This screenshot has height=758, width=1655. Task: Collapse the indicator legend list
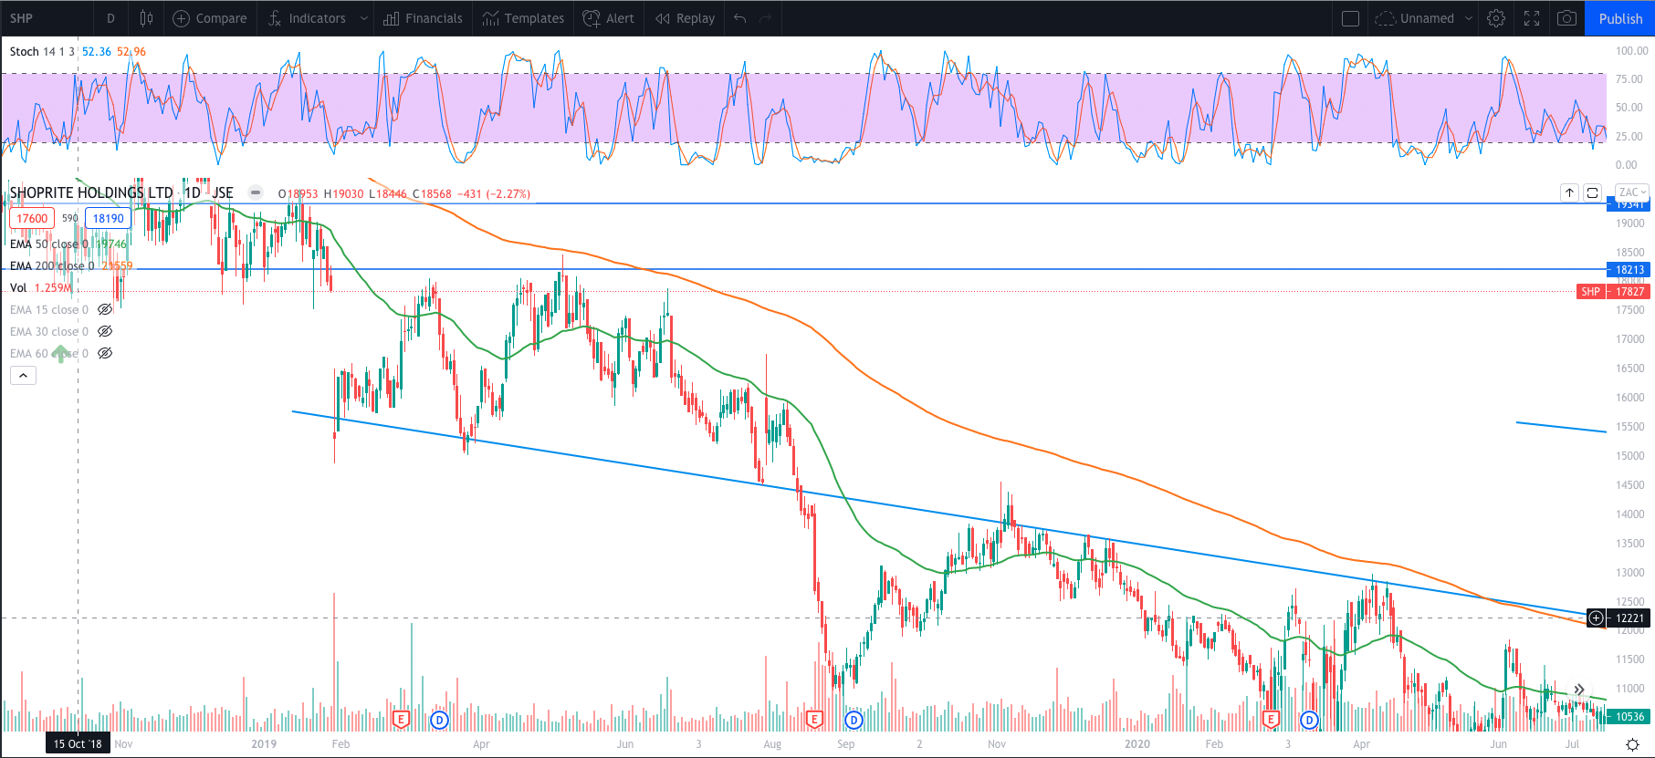pyautogui.click(x=23, y=376)
